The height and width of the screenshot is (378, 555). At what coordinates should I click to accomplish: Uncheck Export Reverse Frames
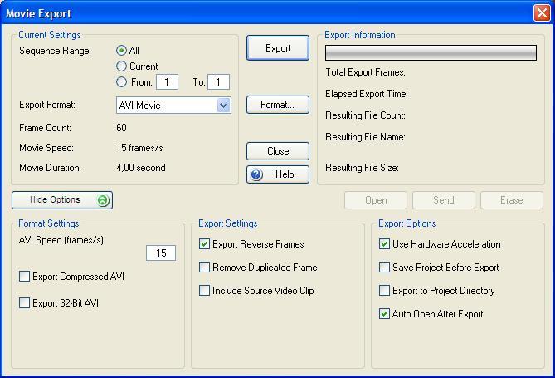click(x=204, y=244)
